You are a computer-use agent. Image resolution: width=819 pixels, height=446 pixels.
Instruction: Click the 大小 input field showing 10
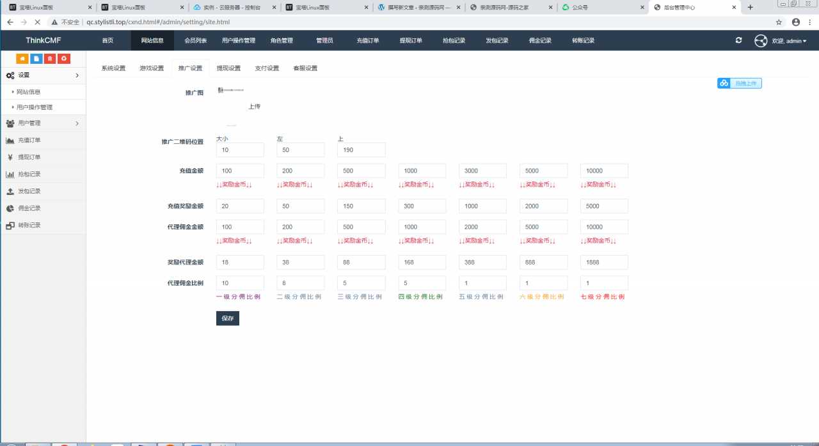coord(240,150)
